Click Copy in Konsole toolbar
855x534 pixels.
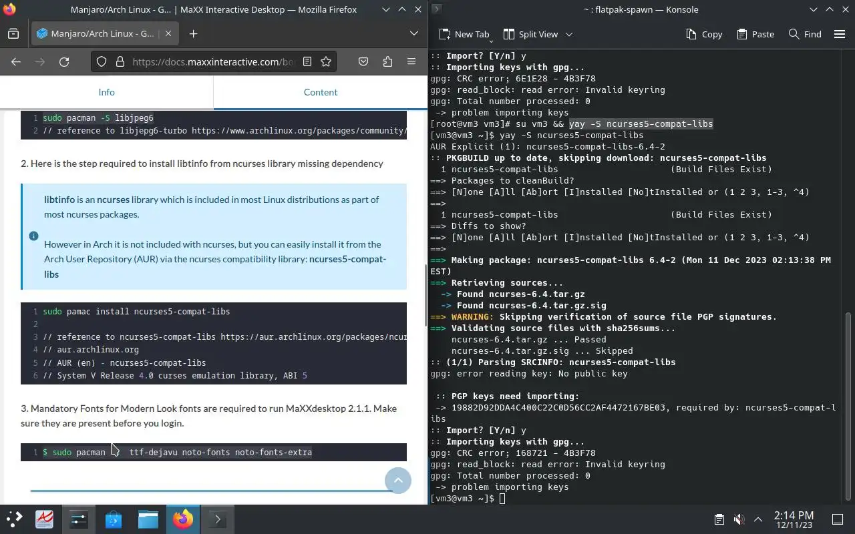[704, 34]
